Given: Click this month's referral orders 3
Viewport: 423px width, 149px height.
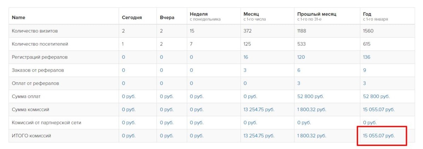Looking at the screenshot, I should coord(245,70).
